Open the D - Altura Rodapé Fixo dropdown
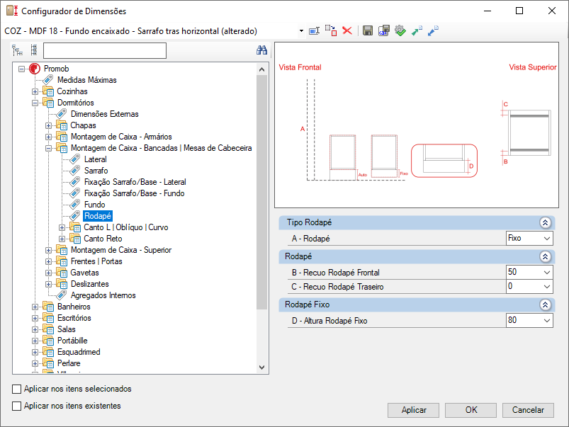The height and width of the screenshot is (427, 569). [x=547, y=321]
